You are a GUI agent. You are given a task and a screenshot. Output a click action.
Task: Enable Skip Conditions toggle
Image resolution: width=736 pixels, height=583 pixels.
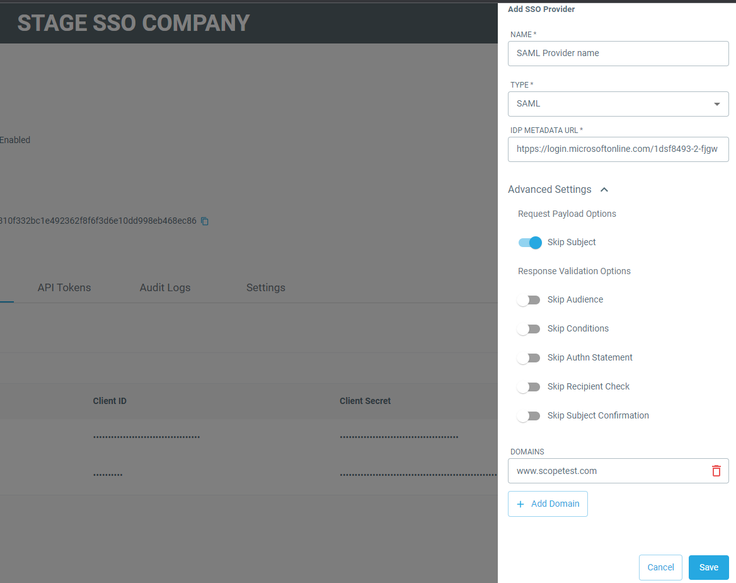[529, 329]
